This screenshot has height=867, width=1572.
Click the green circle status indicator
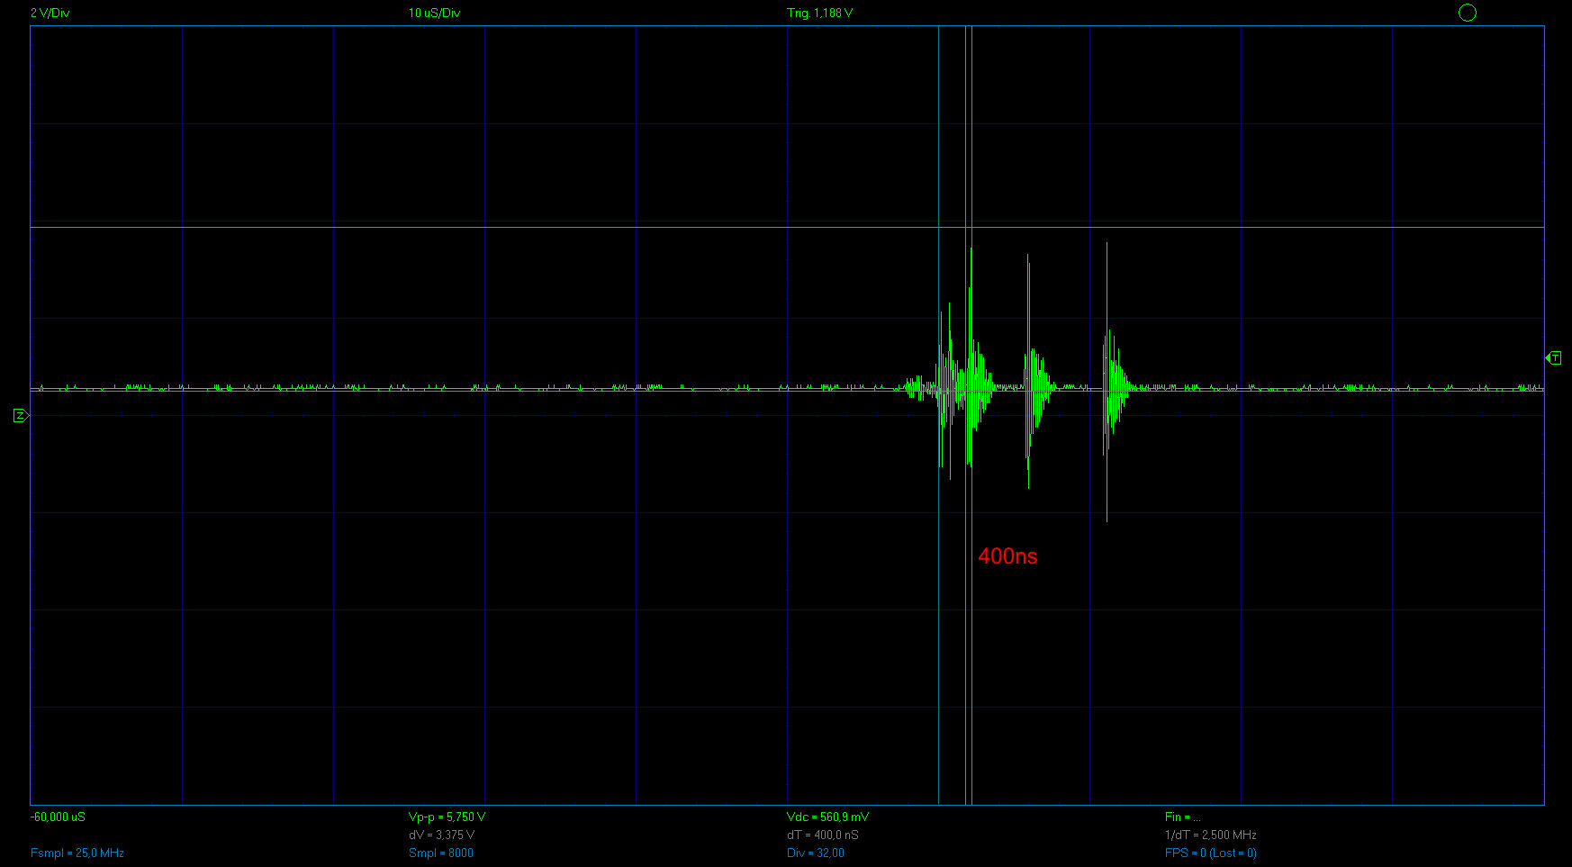coord(1467,13)
